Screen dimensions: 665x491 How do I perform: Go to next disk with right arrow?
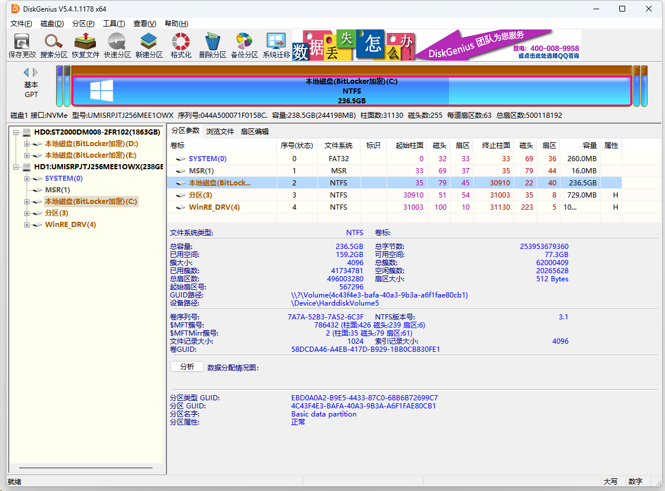pyautogui.click(x=35, y=73)
